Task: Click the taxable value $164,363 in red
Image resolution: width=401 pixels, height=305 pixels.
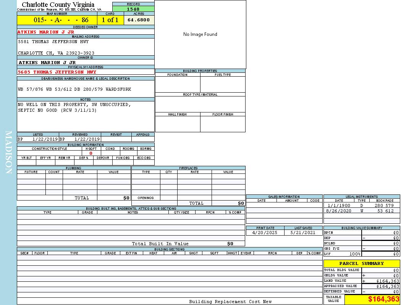Action: pyautogui.click(x=383, y=299)
